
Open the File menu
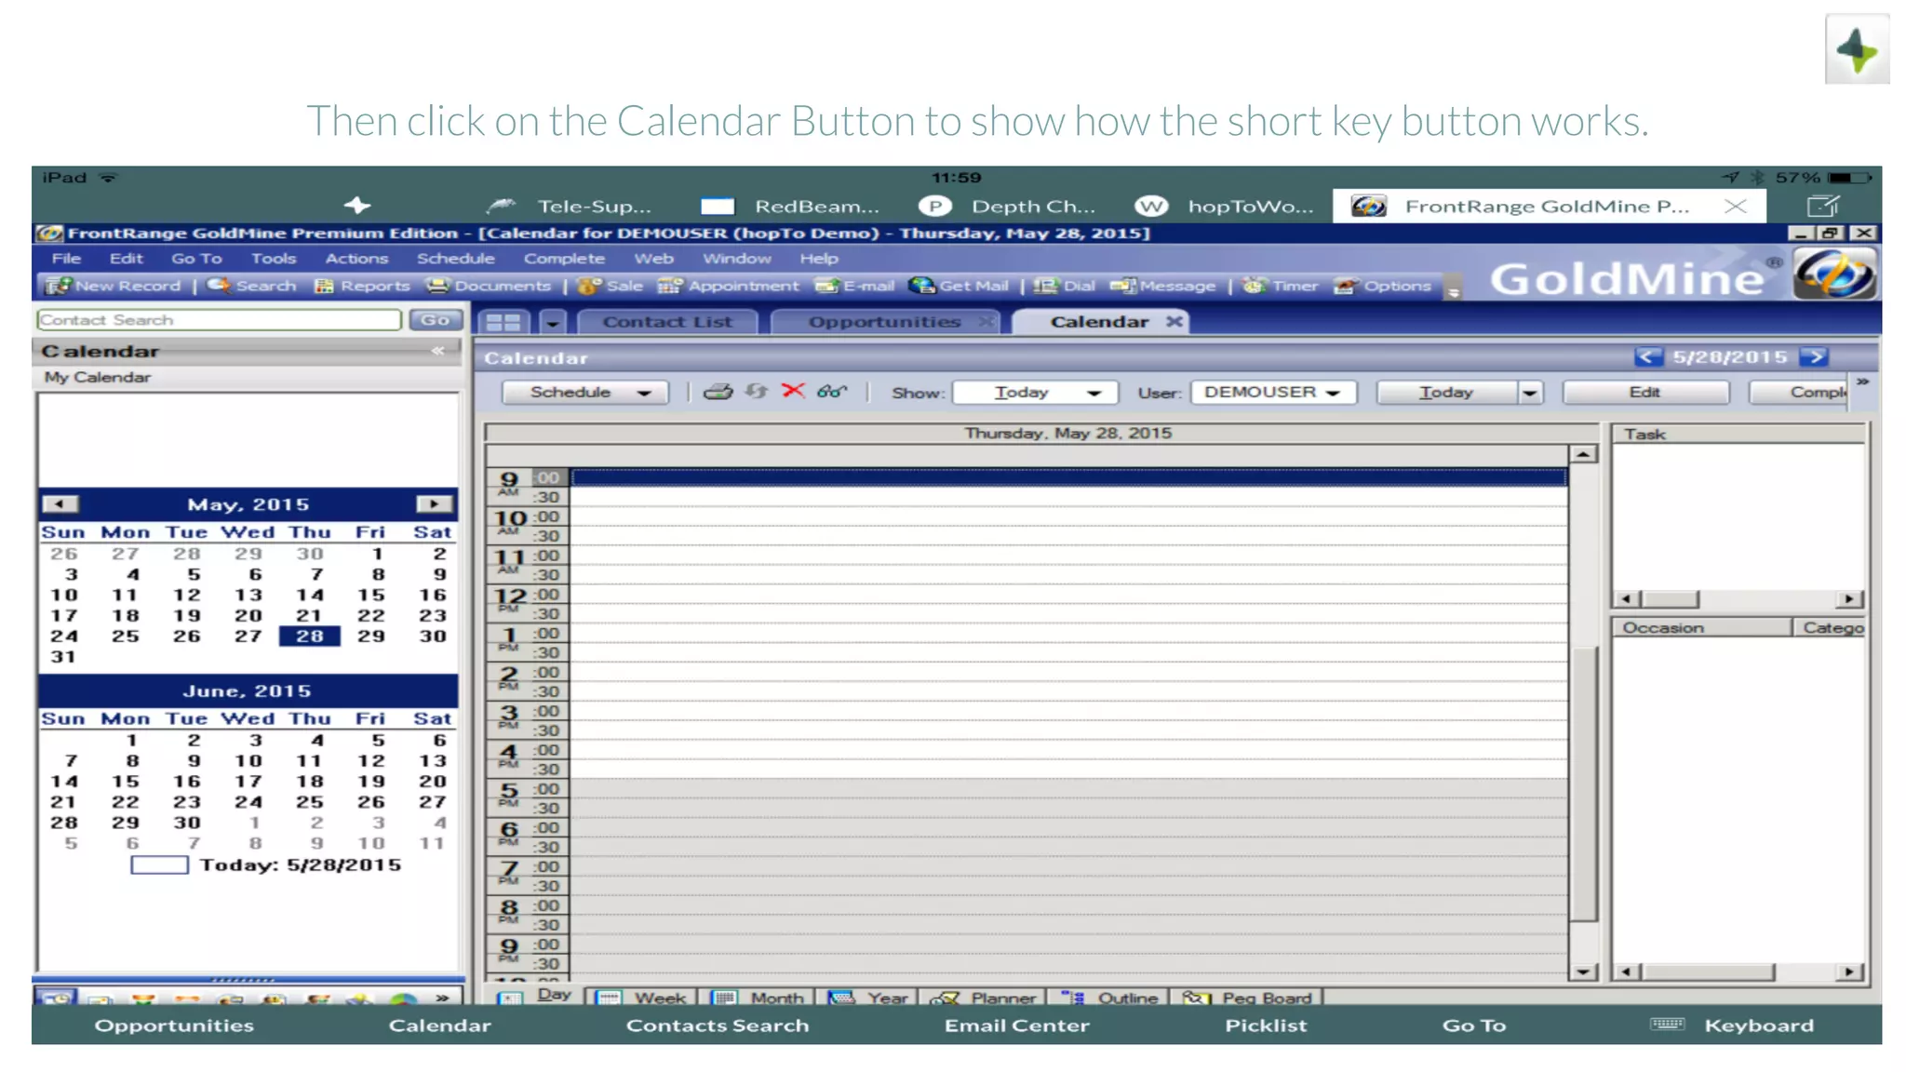(x=66, y=259)
